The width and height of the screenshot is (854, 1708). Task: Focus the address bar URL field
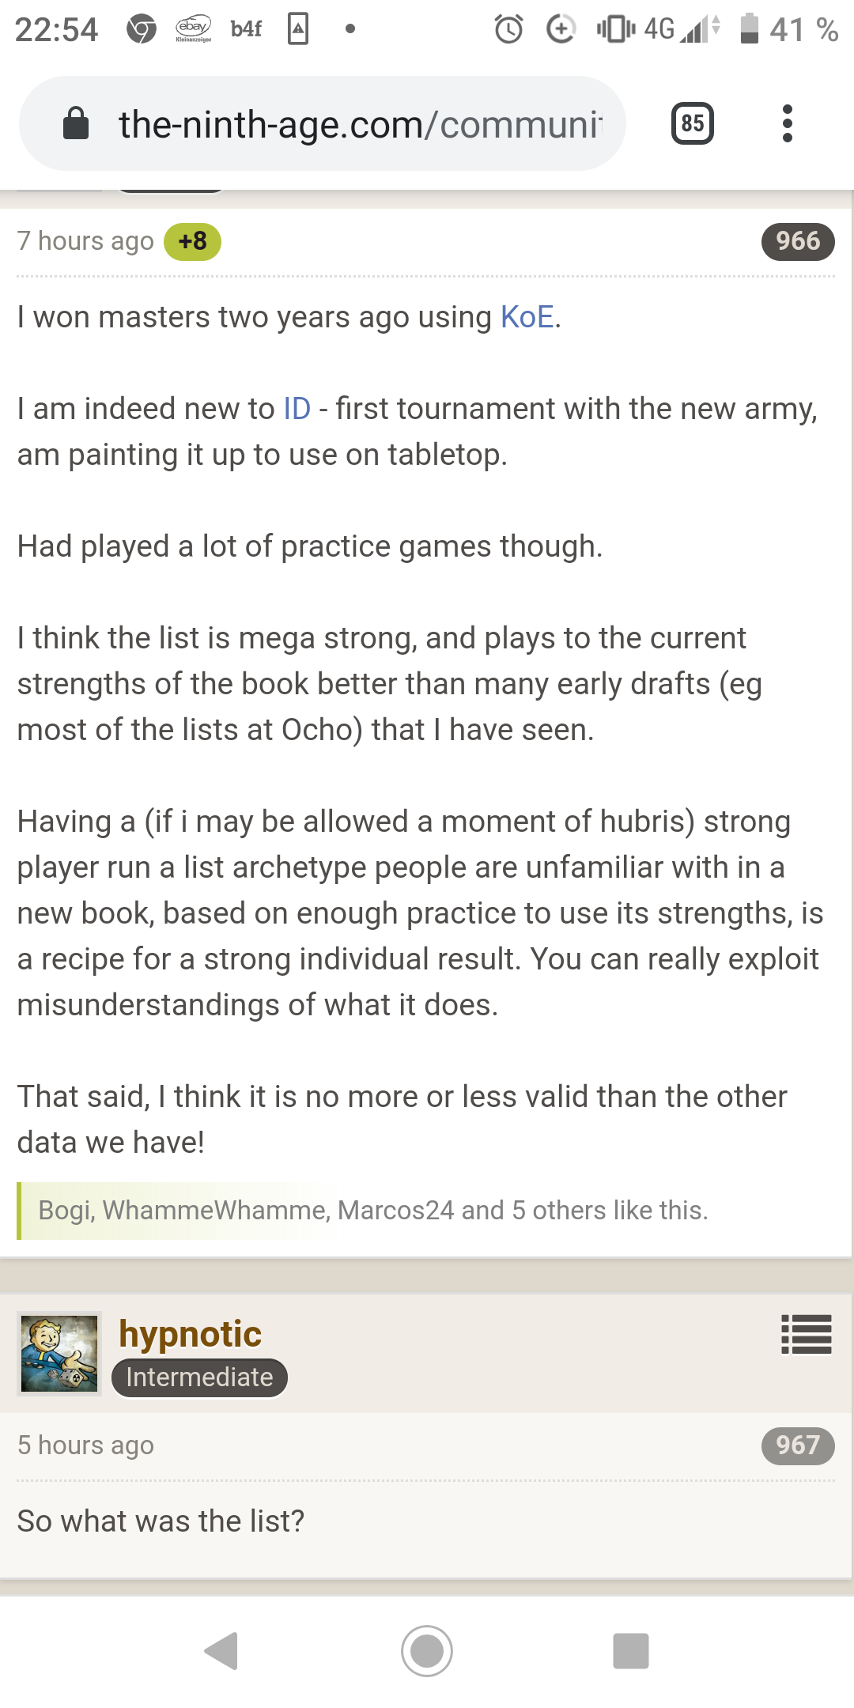tap(360, 124)
